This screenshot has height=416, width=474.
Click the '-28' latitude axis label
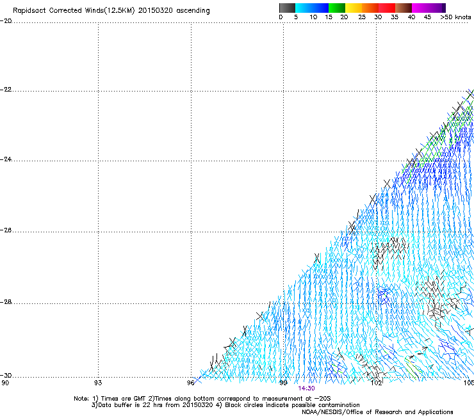coord(6,302)
